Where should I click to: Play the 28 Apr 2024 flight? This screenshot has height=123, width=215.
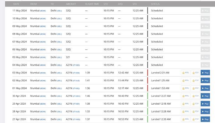pyautogui.click(x=205, y=111)
